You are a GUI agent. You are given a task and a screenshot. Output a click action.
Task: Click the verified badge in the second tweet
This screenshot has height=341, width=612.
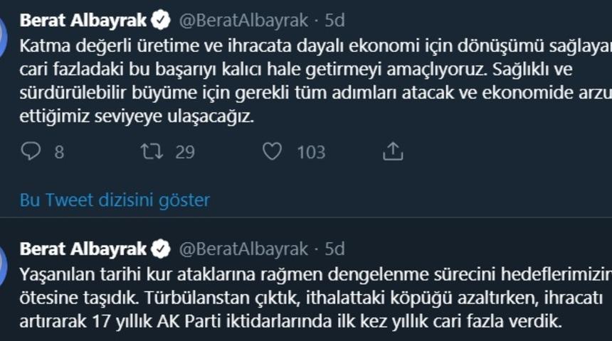tap(161, 249)
